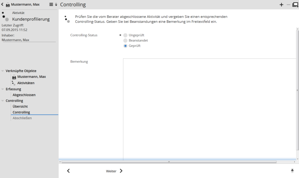The image size is (299, 178).
Task: Select the Ungeprüft radio button
Action: 125,35
